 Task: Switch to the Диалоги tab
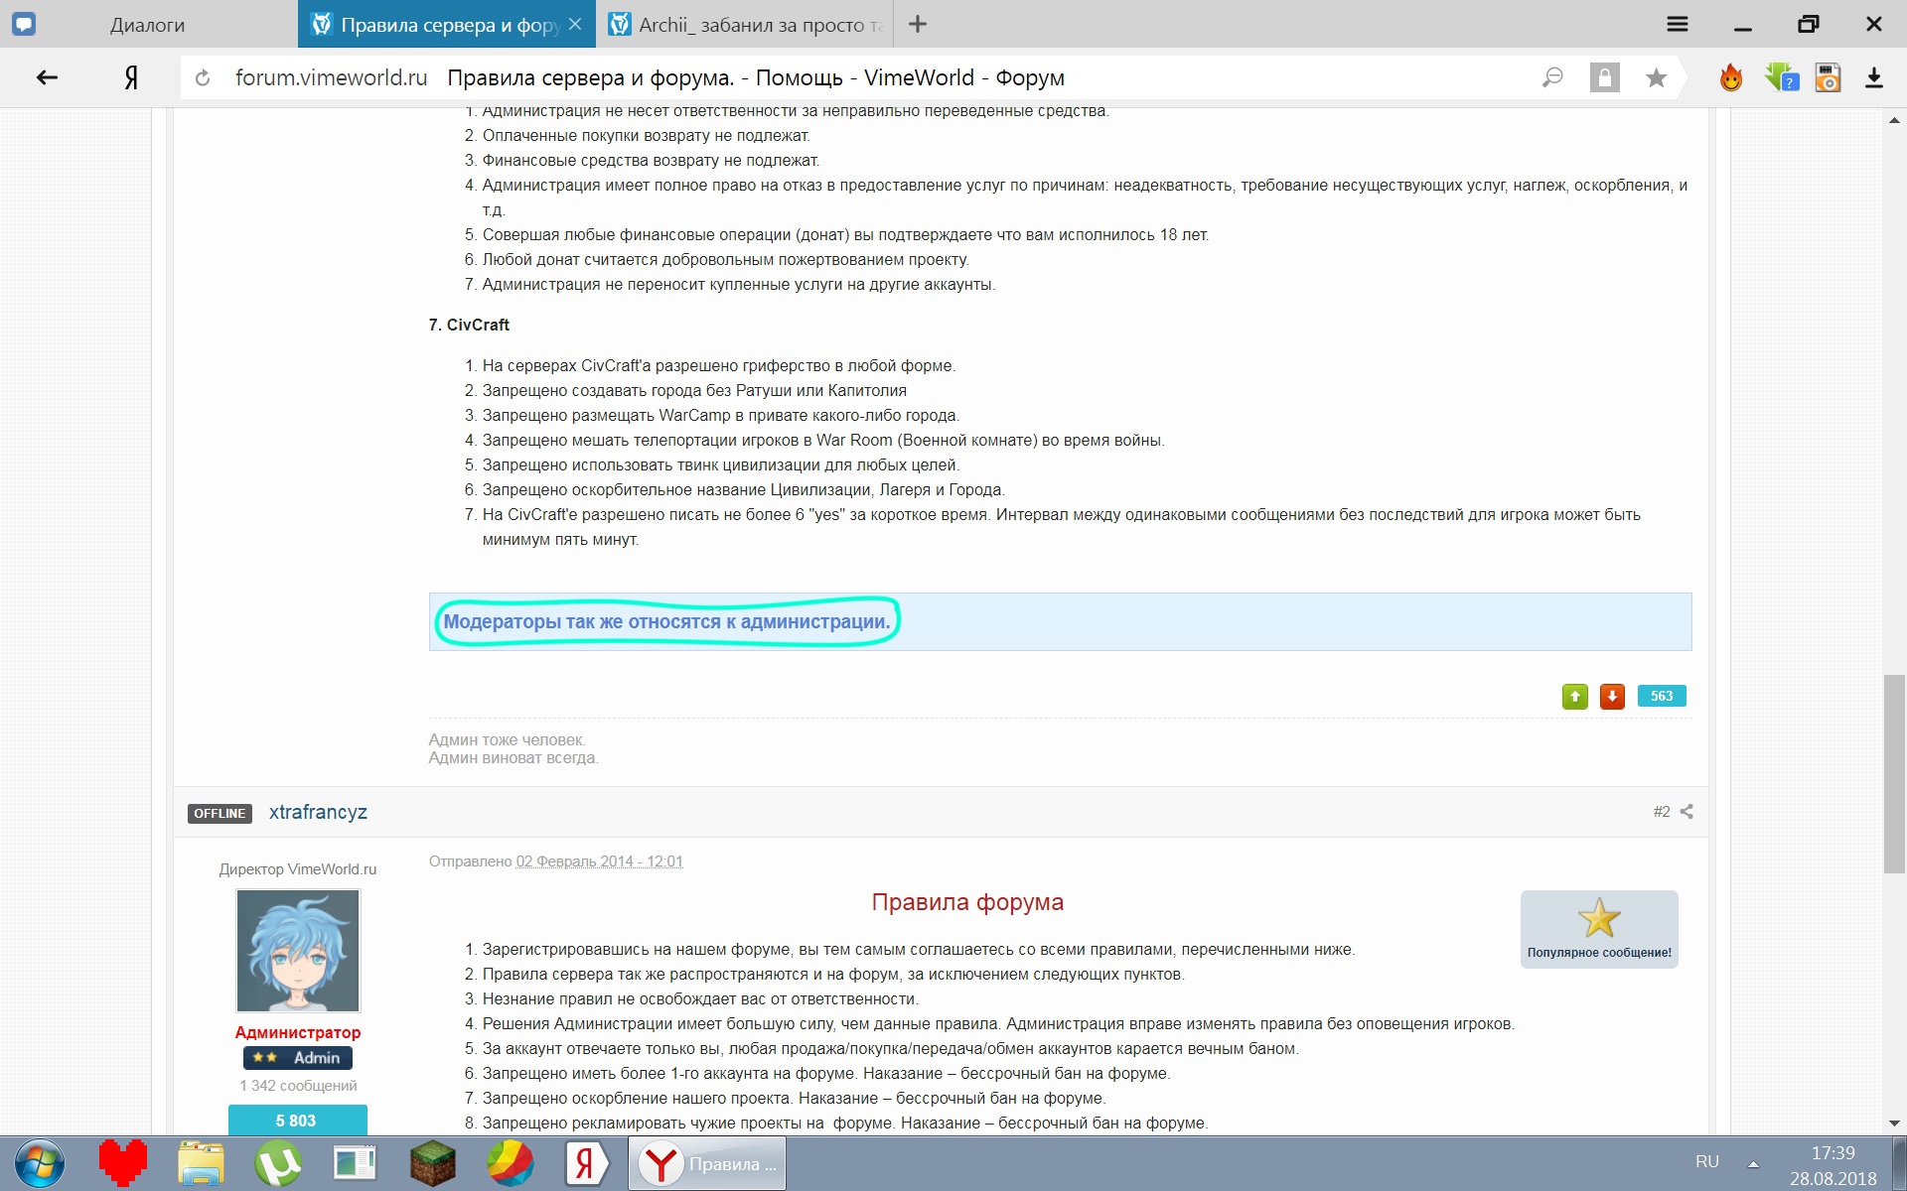[x=147, y=25]
